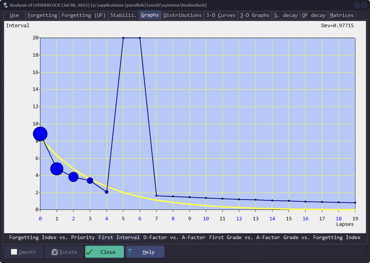
Task: Click the data point at lapse 3
Action: [x=90, y=181]
